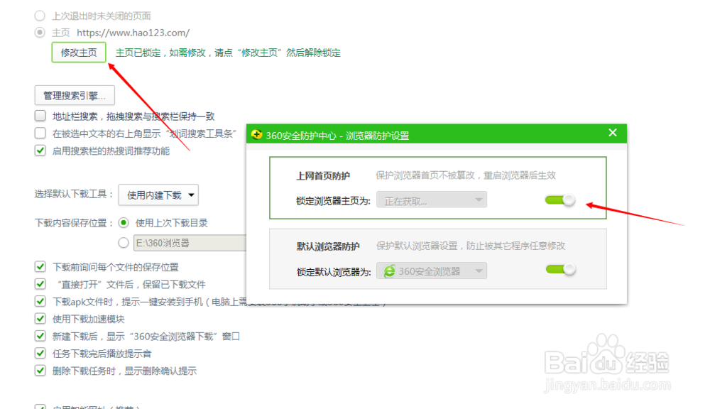Viewport: 710px width, 409px height.
Task: Click the E:\360浏览器 path field
Action: click(x=190, y=243)
